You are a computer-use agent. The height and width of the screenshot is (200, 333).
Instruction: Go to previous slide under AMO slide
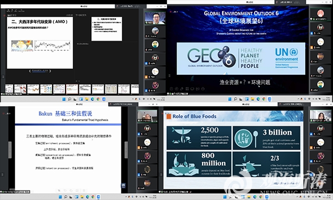coord(30,71)
